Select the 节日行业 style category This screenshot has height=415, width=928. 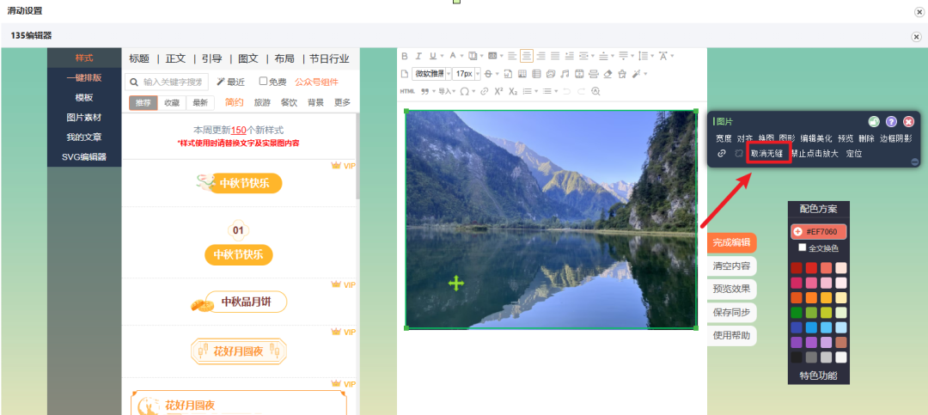pyautogui.click(x=329, y=58)
